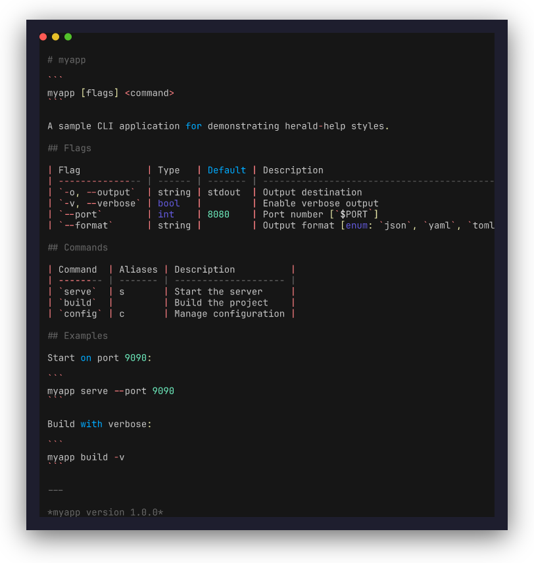Click the 'Aliases' column header
Viewport: 534px width, 563px height.
pyautogui.click(x=138, y=269)
